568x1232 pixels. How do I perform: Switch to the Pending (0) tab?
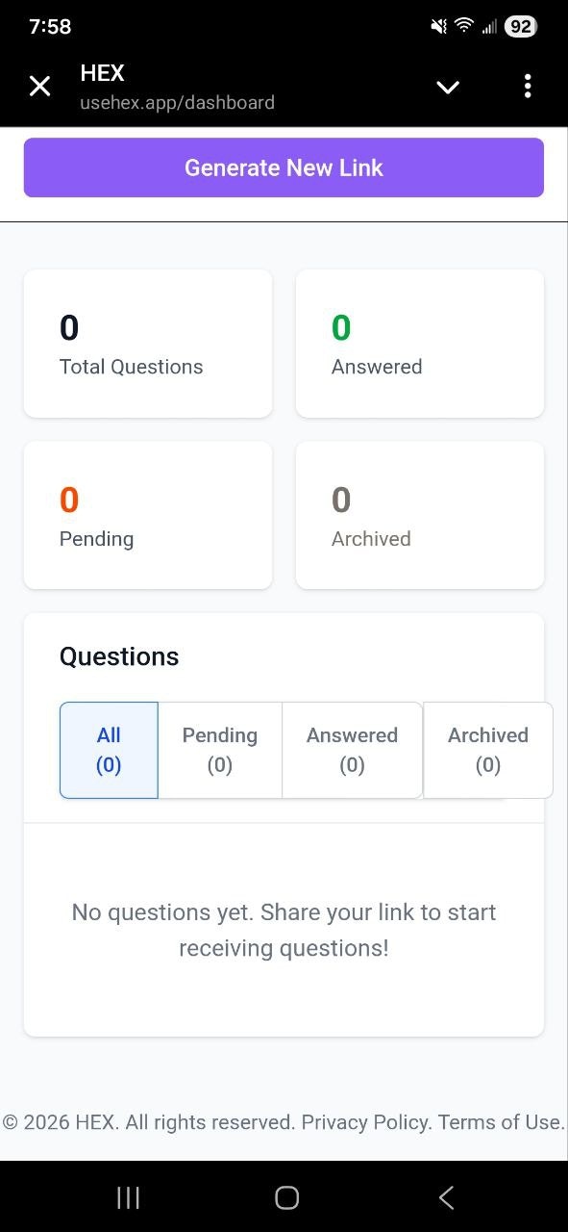[x=219, y=750]
